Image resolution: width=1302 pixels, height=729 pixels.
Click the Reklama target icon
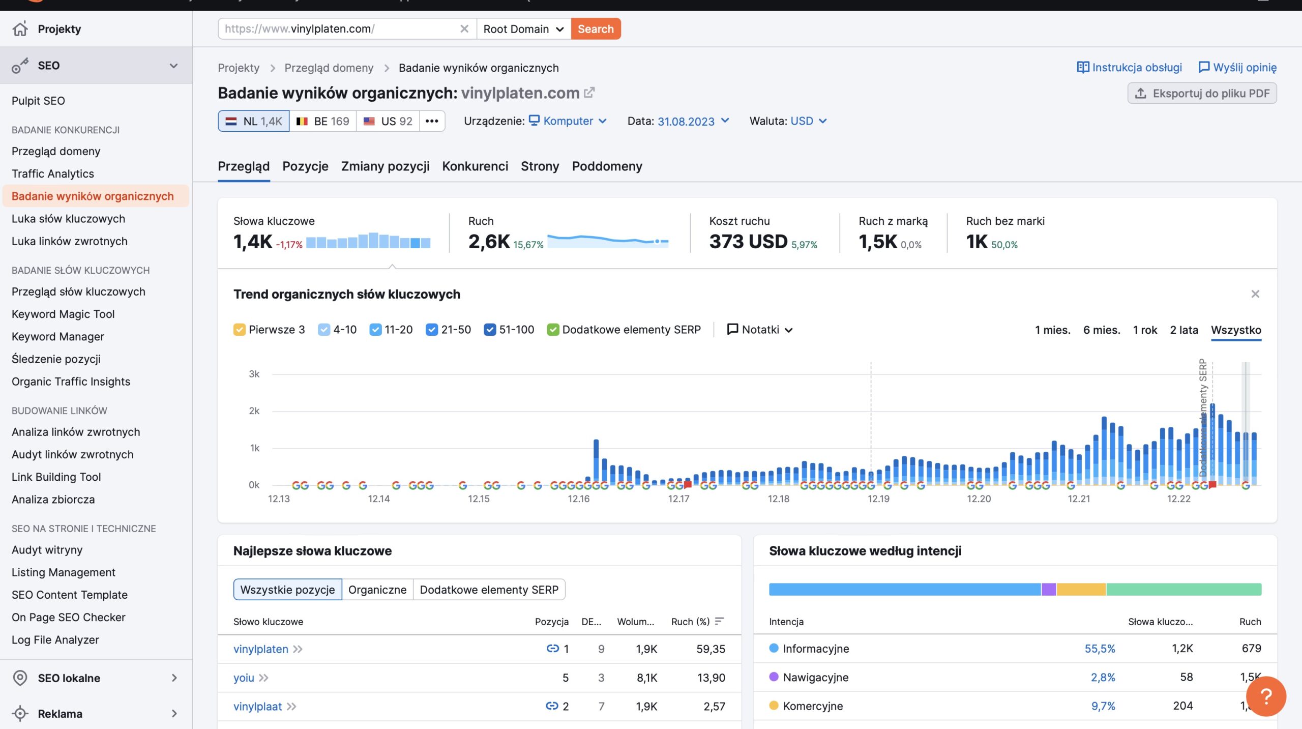click(x=20, y=714)
